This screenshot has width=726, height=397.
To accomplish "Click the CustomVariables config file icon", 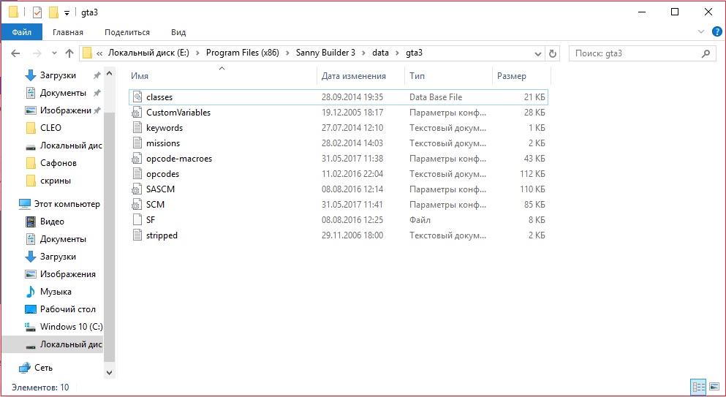I will coord(137,112).
